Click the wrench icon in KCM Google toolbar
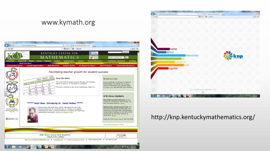Viewport: 270px width, 151px height. coord(137,49)
